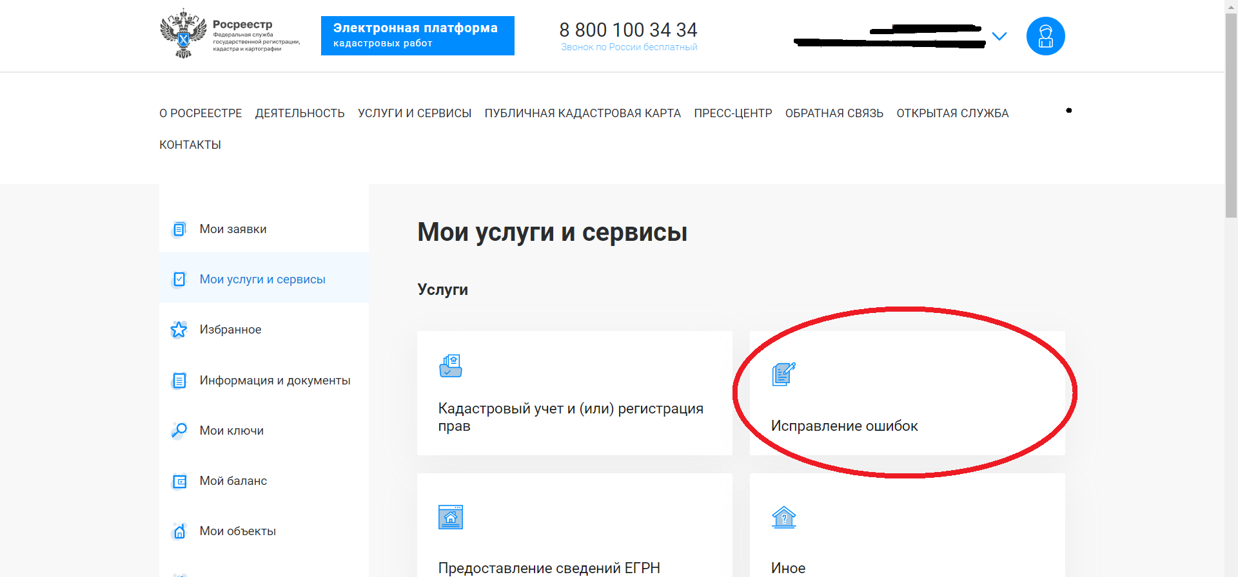Go to 'О Росреестре' menu item
The width and height of the screenshot is (1238, 577).
tap(201, 113)
